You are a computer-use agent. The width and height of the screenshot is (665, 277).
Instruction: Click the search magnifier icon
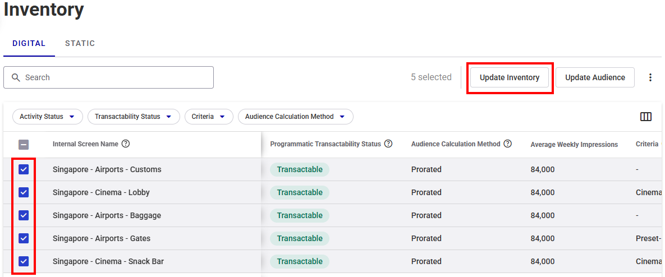(x=16, y=77)
